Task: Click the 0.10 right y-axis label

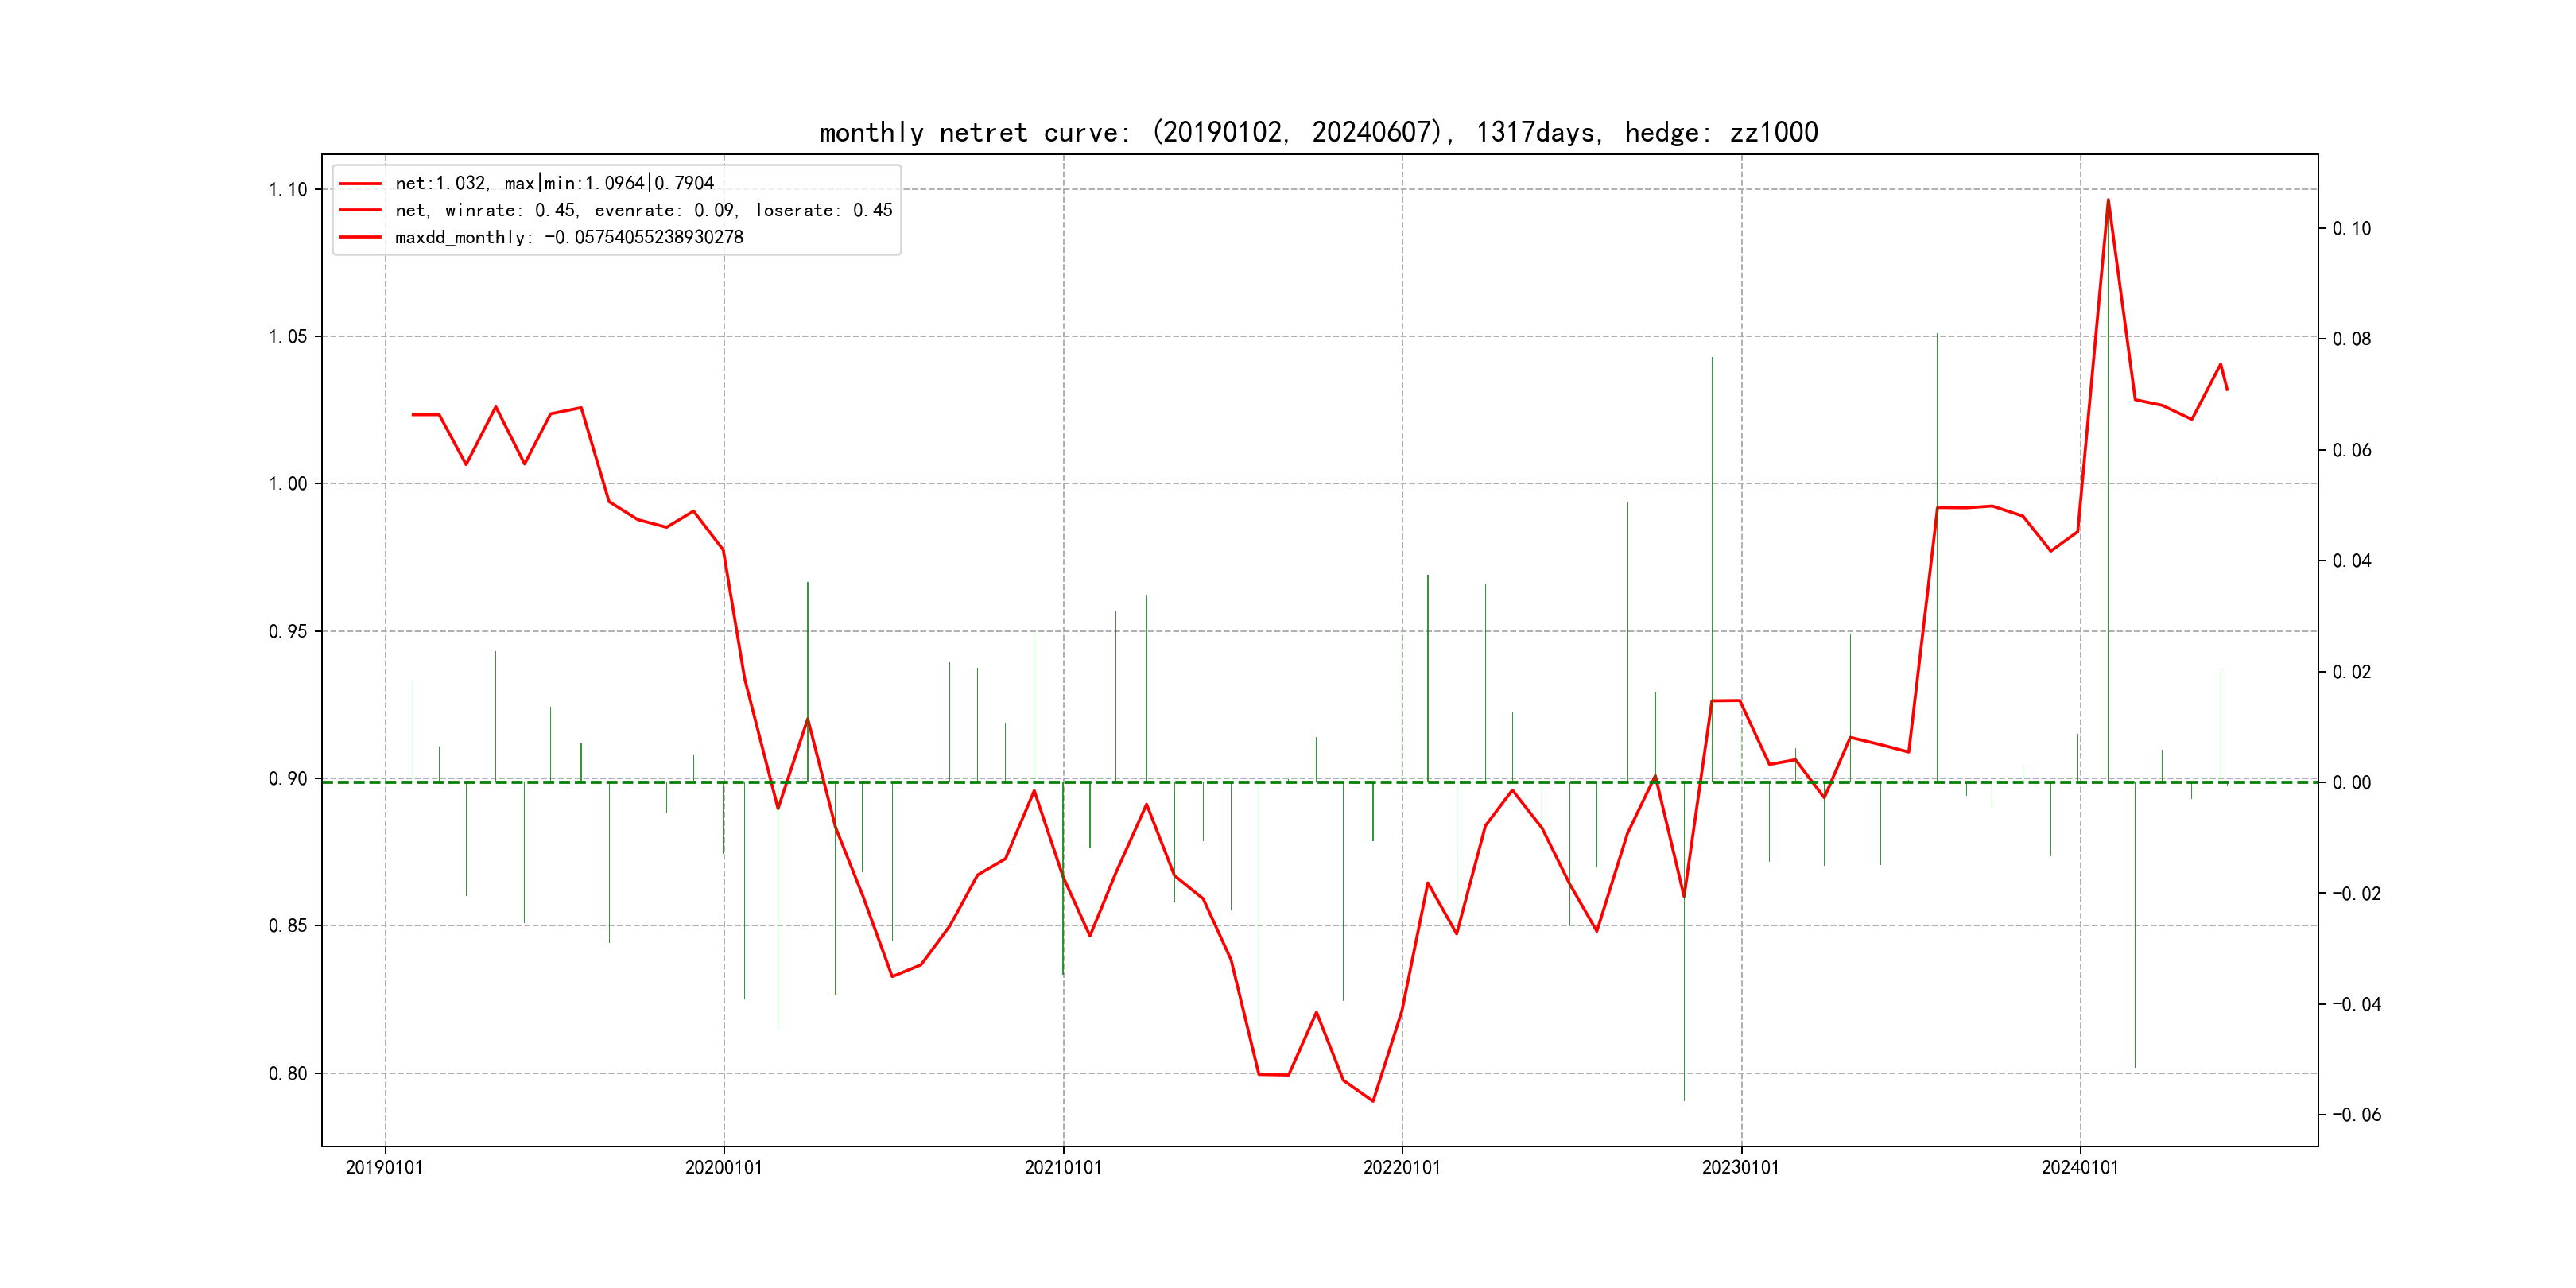Action: (2351, 228)
